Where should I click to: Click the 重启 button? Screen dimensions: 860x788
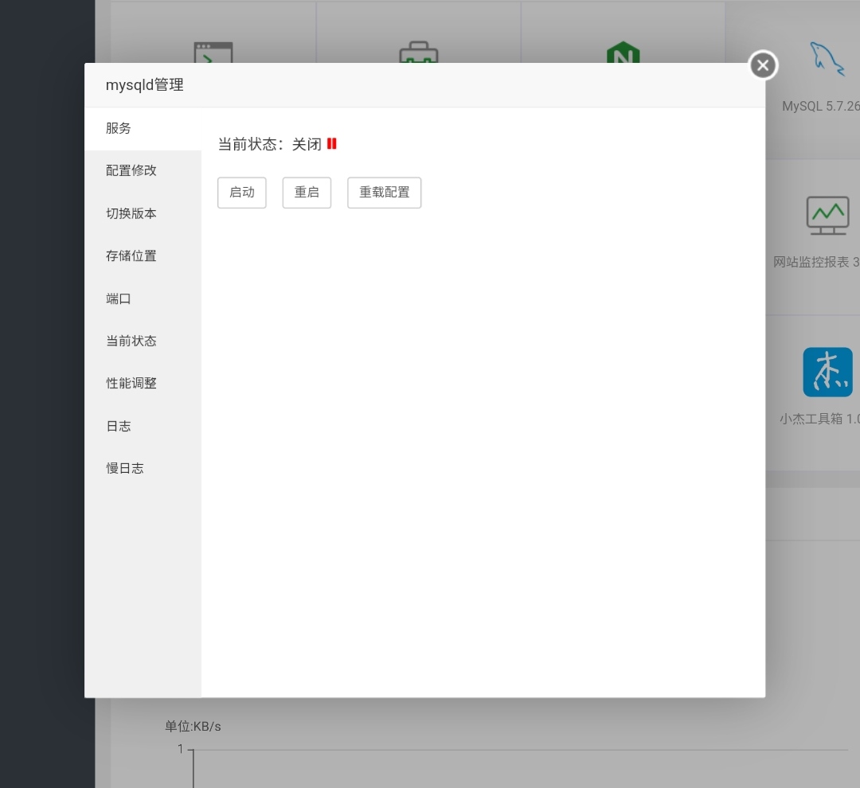point(307,193)
